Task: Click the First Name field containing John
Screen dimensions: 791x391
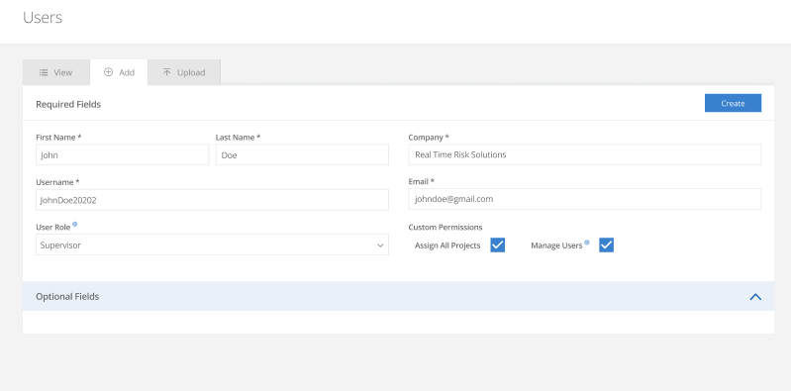Action: point(122,154)
